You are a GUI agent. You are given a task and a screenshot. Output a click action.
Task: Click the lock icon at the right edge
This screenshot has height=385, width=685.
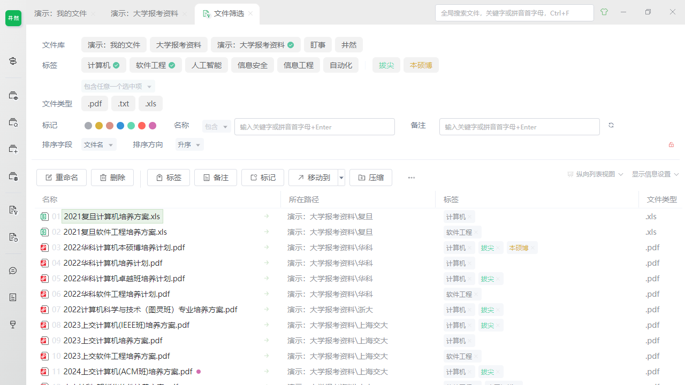pyautogui.click(x=671, y=144)
